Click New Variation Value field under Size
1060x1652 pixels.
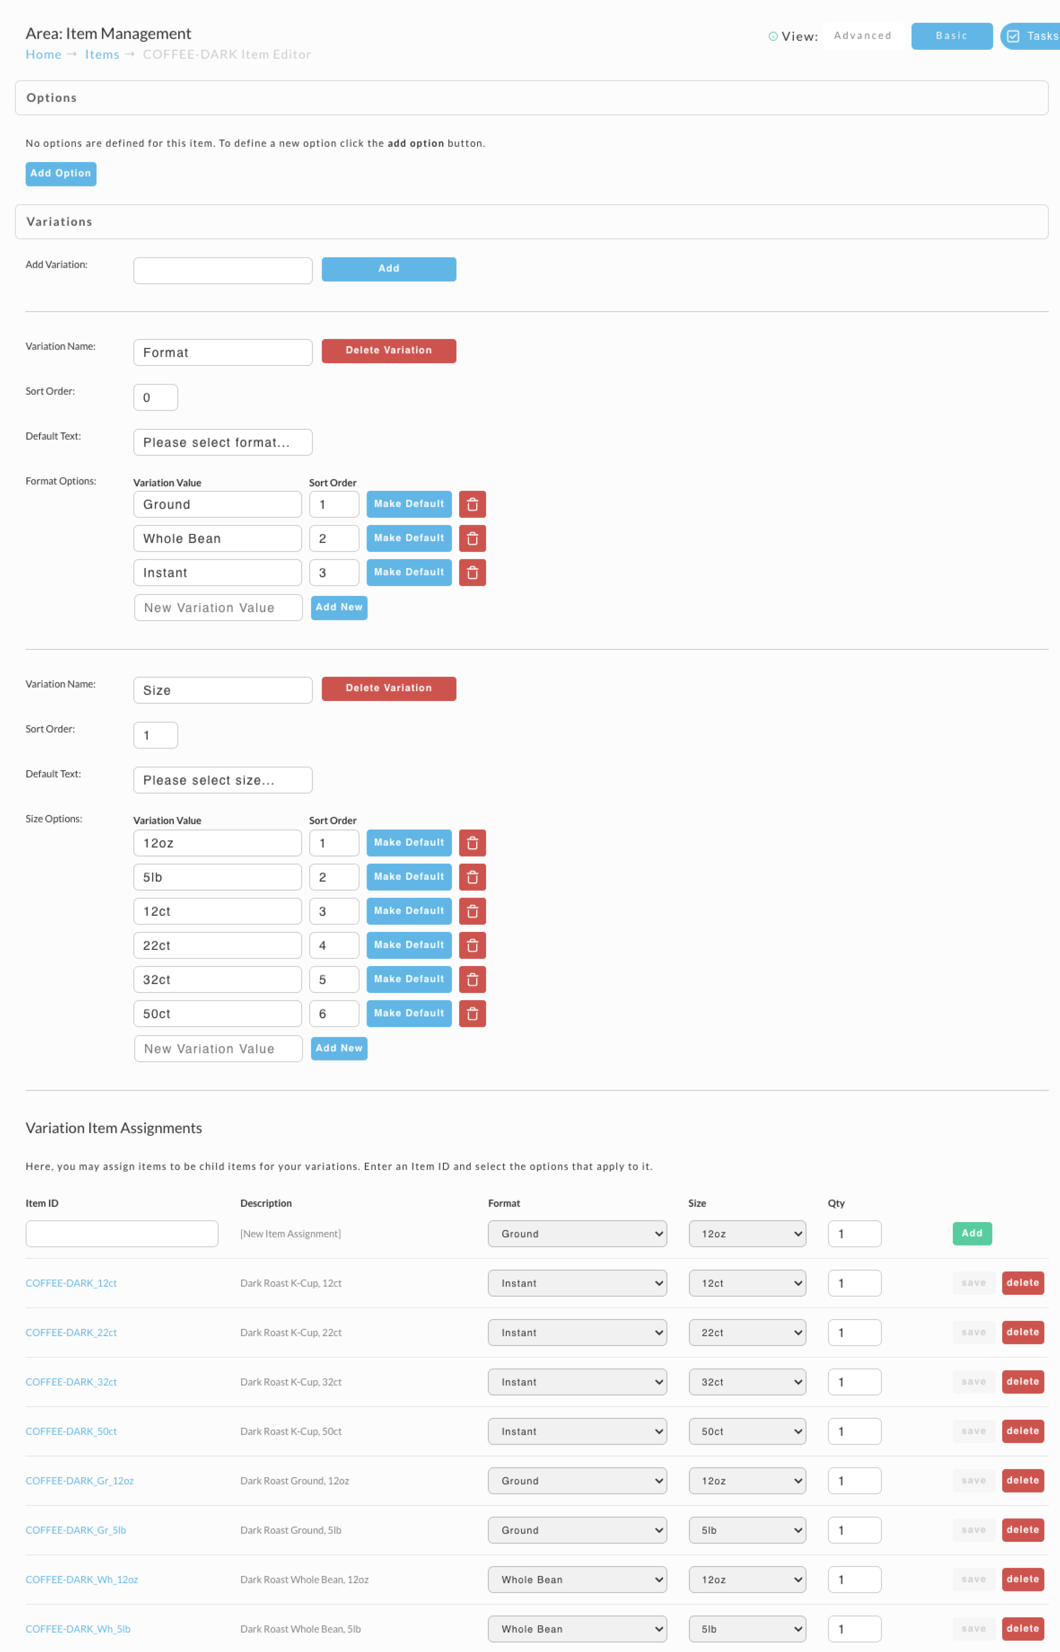pyautogui.click(x=218, y=1049)
